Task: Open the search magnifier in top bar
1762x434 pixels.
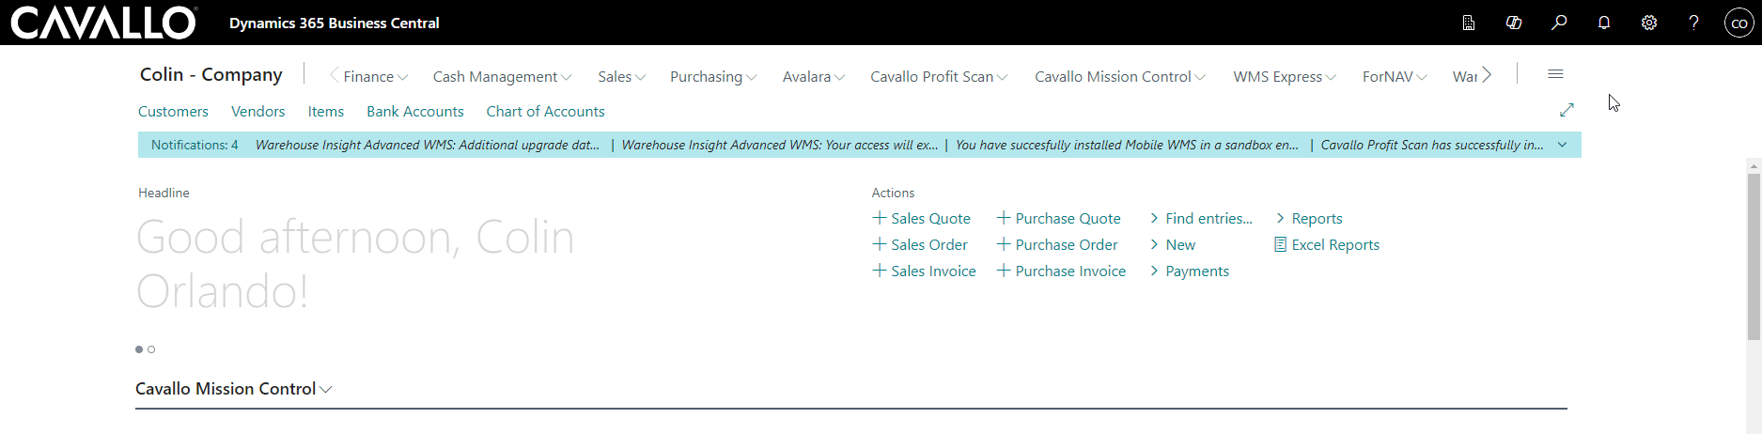Action: click(x=1559, y=23)
